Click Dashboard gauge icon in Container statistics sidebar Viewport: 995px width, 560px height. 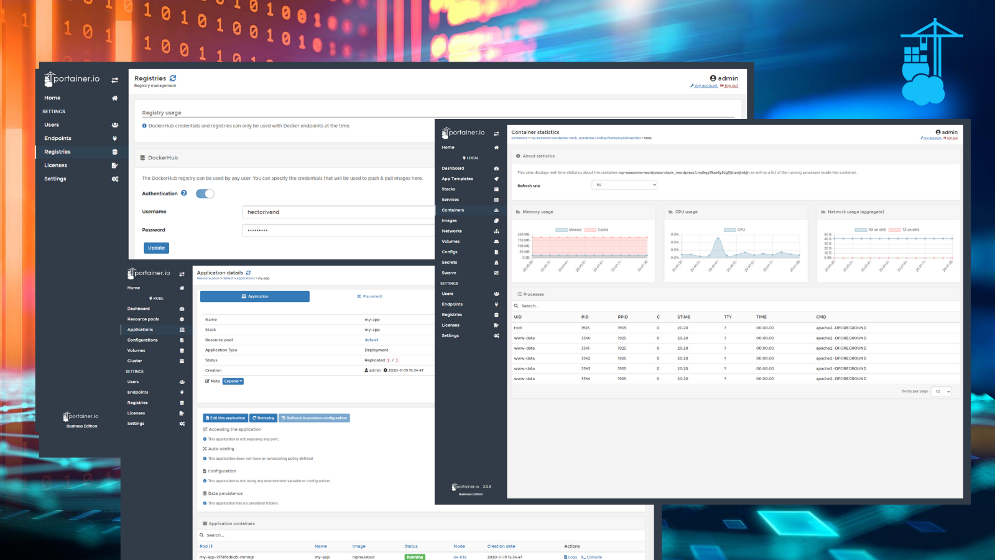click(496, 169)
